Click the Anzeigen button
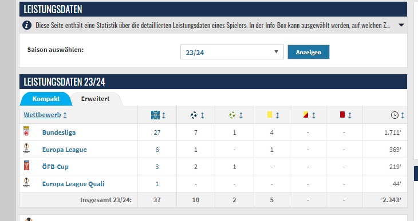Image resolution: width=418 pixels, height=221 pixels. click(309, 52)
